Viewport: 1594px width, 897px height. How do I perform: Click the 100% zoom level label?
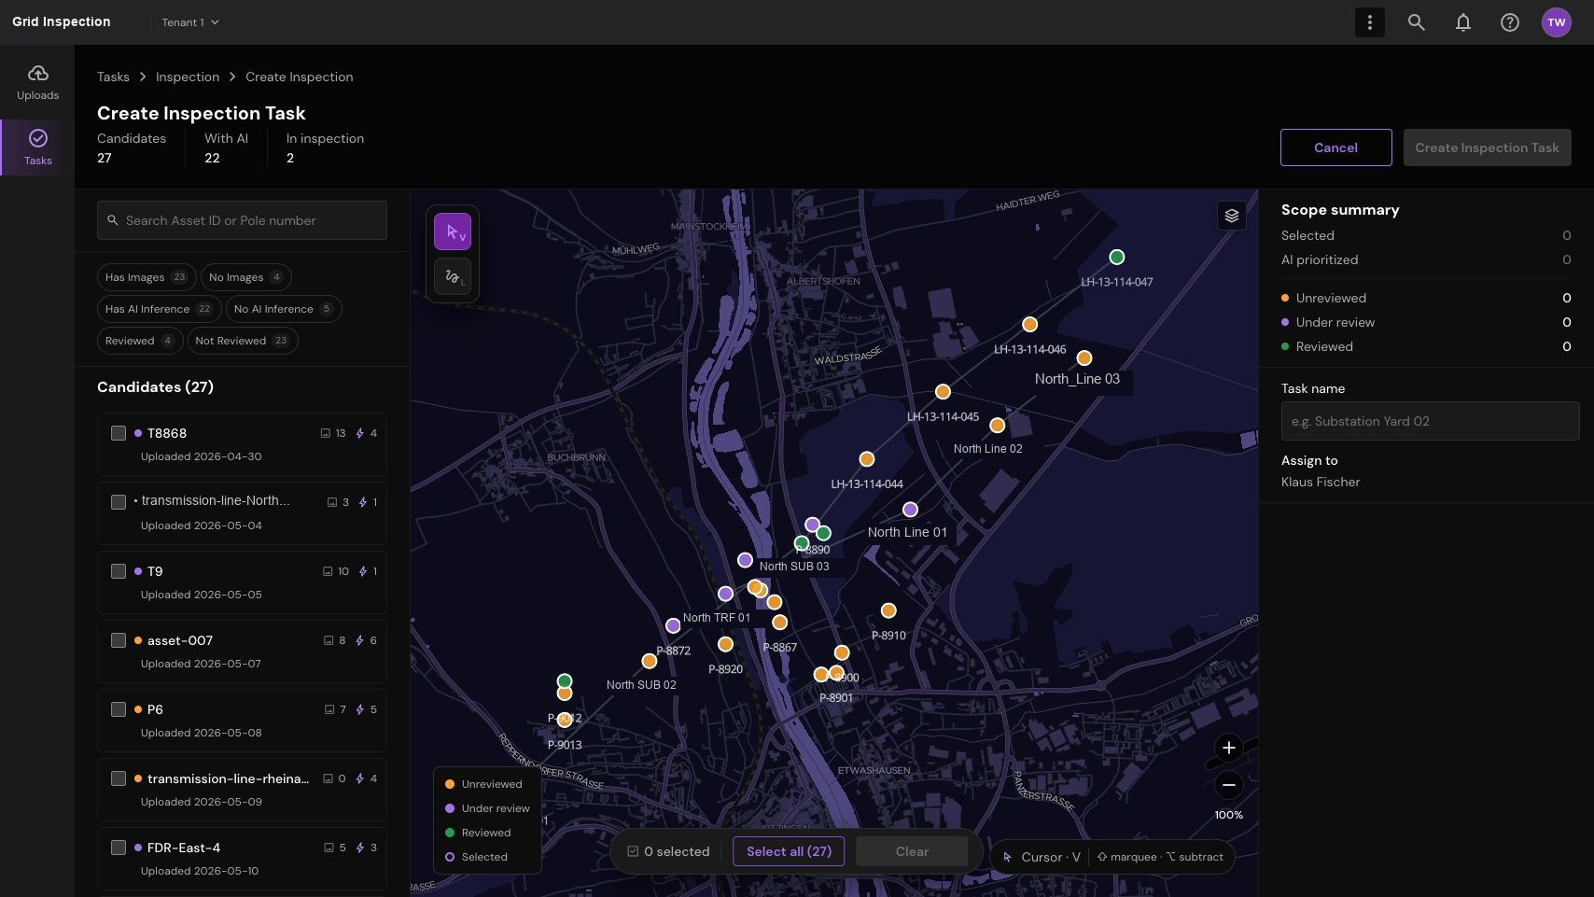[1229, 815]
